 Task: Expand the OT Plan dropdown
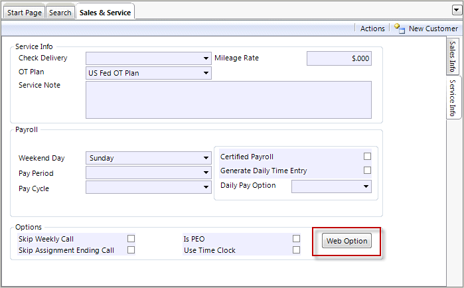point(206,73)
